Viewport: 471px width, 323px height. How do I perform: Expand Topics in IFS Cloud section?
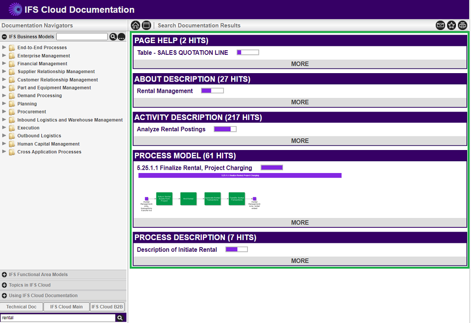[x=5, y=285]
